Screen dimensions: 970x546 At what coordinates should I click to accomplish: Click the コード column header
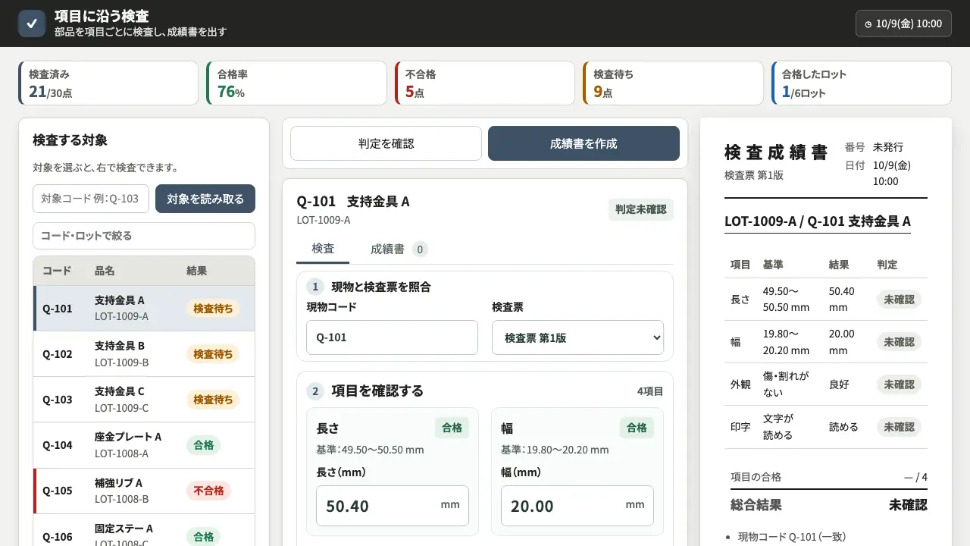pyautogui.click(x=57, y=271)
